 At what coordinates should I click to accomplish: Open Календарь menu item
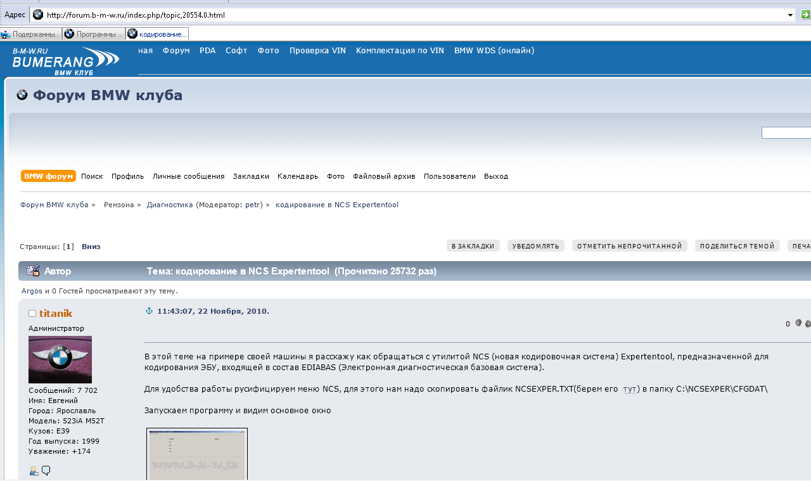point(298,176)
